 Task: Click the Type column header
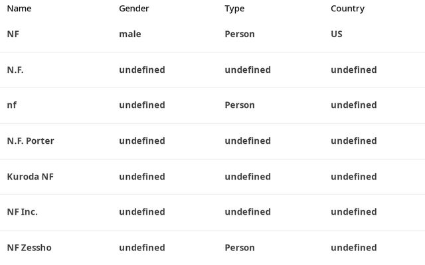234,9
